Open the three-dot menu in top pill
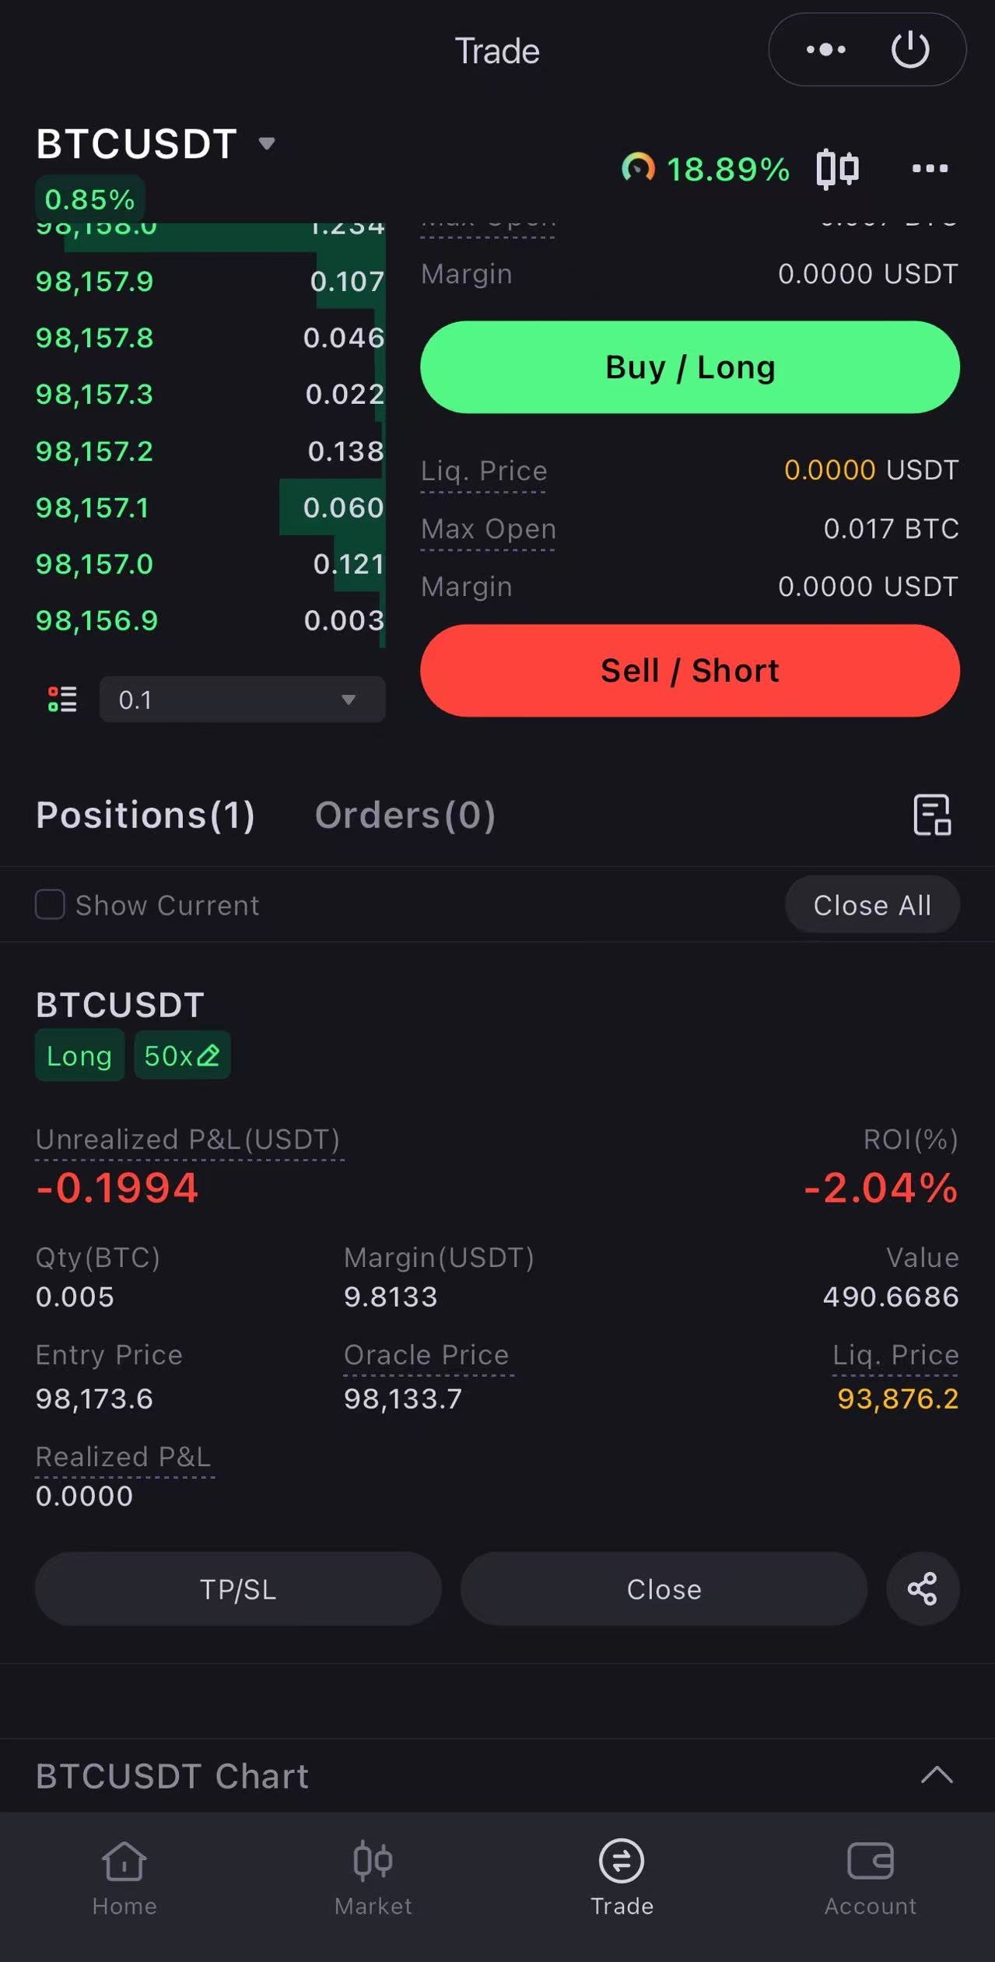Viewport: 995px width, 1962px height. click(825, 51)
